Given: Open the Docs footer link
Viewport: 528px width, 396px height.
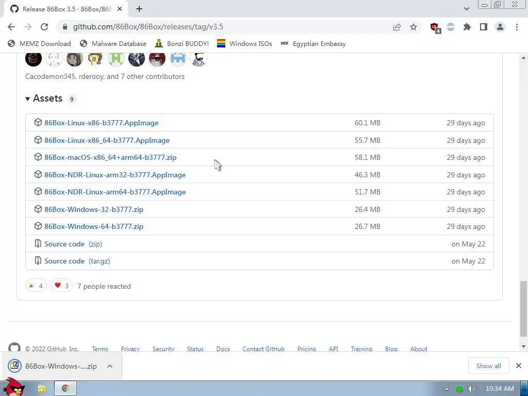Looking at the screenshot, I should 223,349.
